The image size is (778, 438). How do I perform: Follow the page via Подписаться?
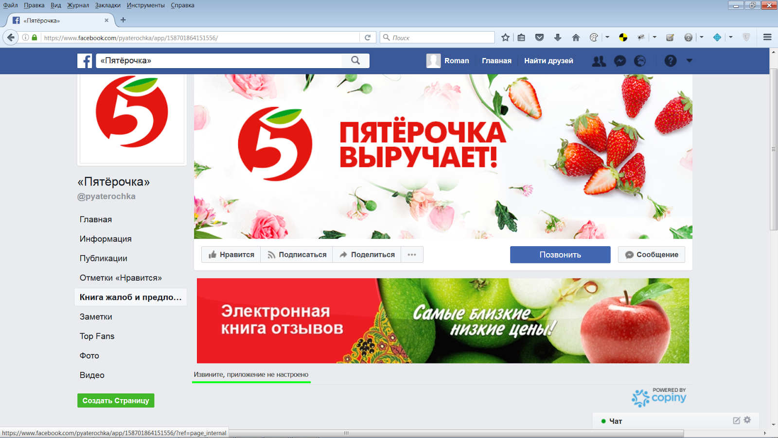coord(297,255)
